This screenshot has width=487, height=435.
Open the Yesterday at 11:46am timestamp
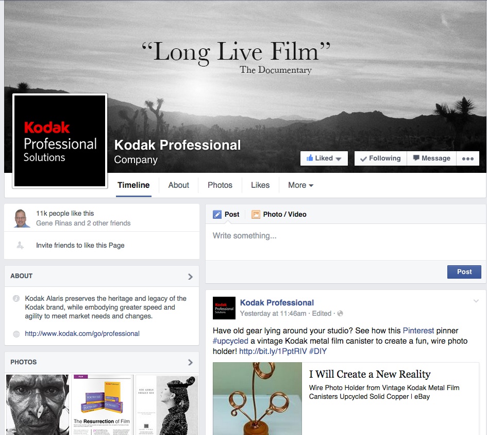[x=273, y=313]
